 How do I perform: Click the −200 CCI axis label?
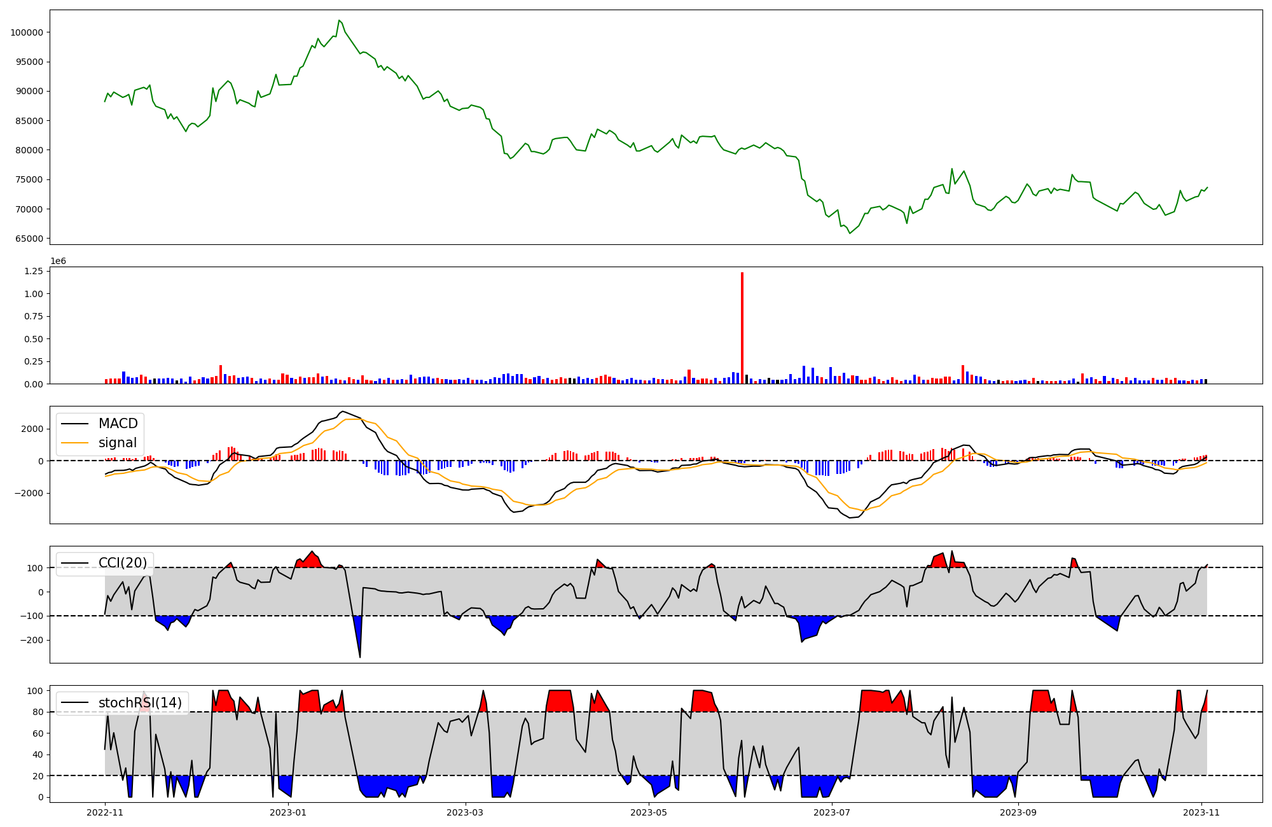tap(31, 640)
